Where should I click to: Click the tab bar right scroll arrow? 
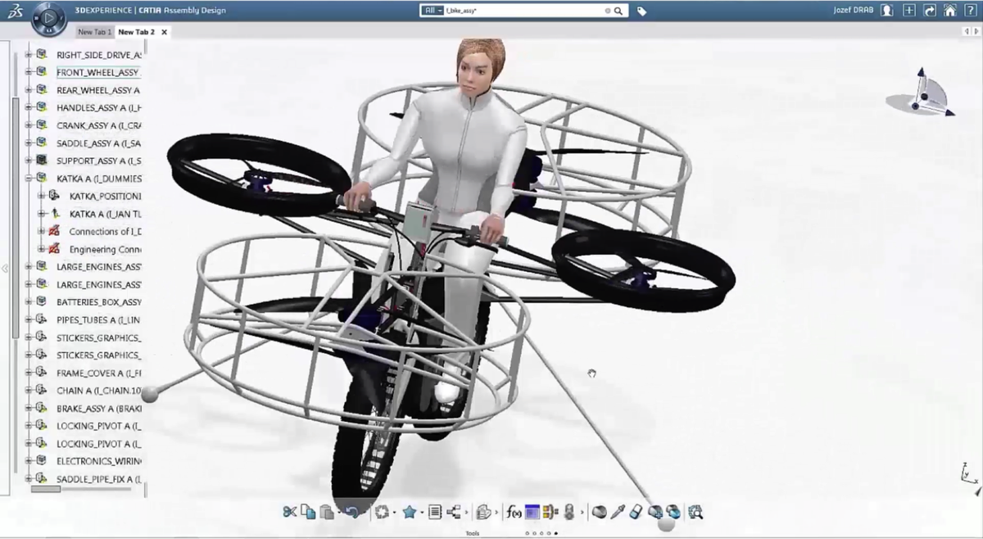coord(976,31)
